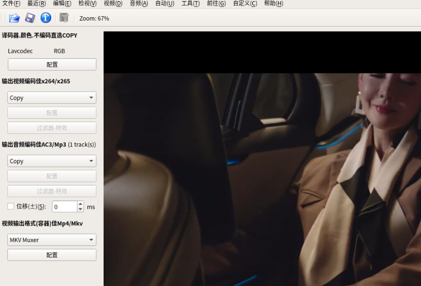421x286 pixels.
Task: Expand the video codec Copy dropdown
Action: [x=52, y=98]
